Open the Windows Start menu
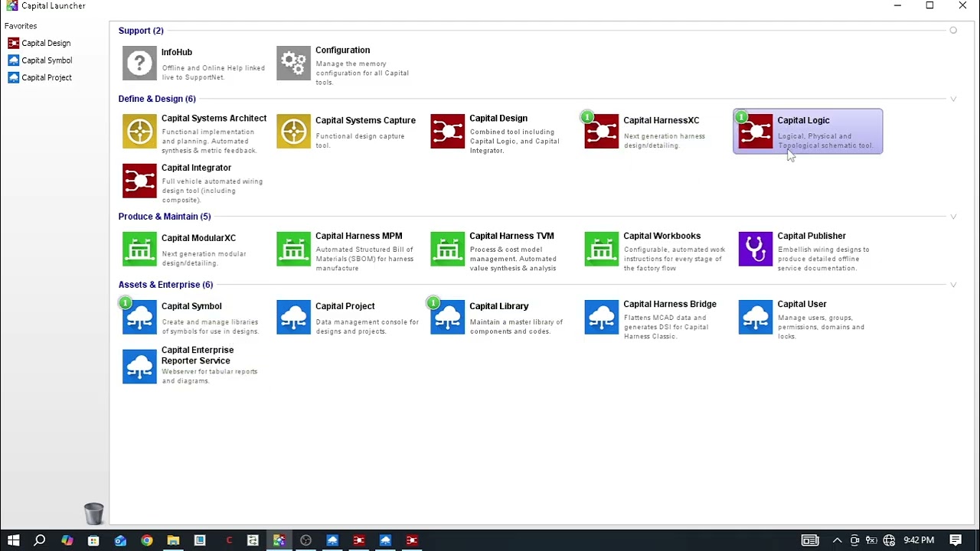Viewport: 980px width, 551px height. click(x=13, y=540)
